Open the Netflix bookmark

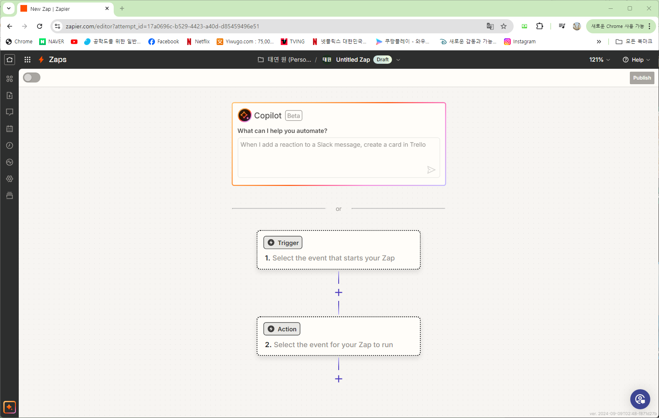click(x=198, y=42)
